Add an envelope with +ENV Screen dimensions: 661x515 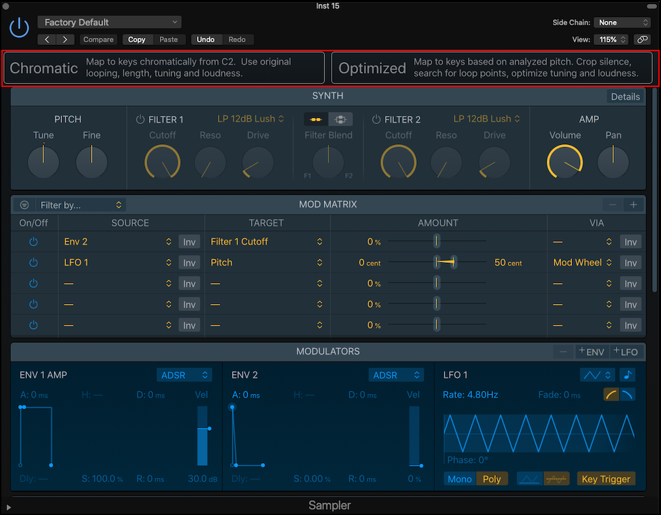[592, 351]
